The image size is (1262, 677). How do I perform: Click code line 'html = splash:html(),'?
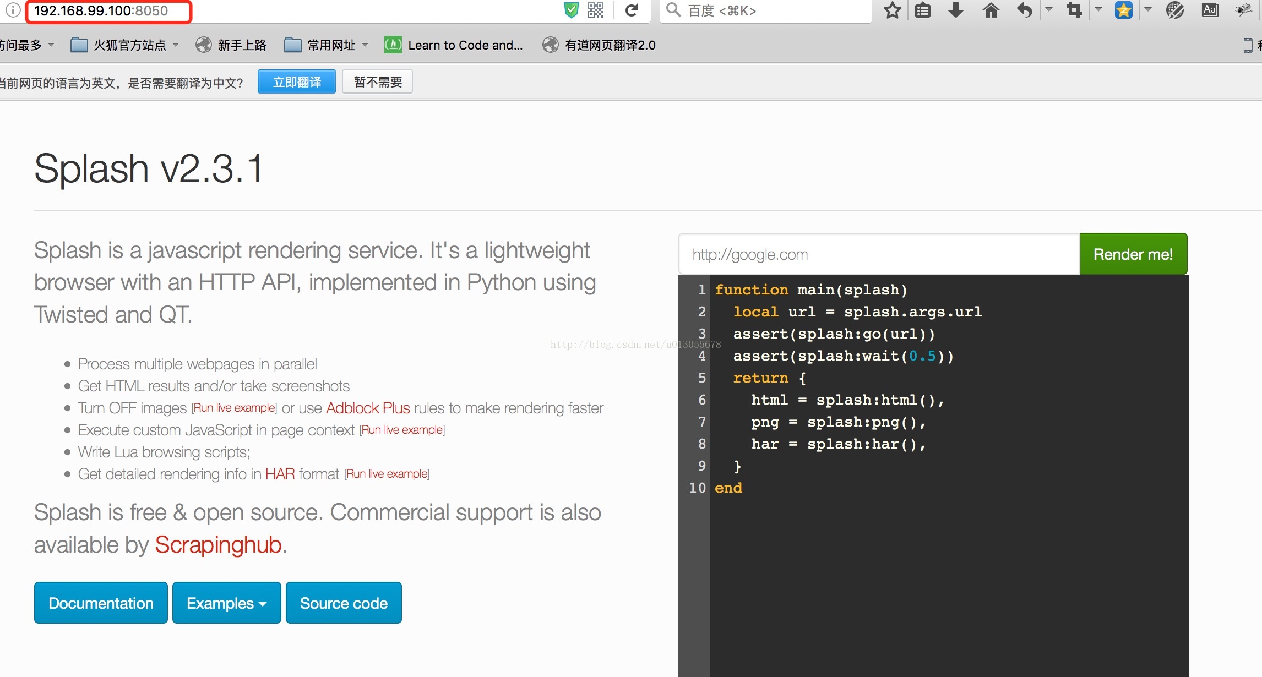pos(848,400)
